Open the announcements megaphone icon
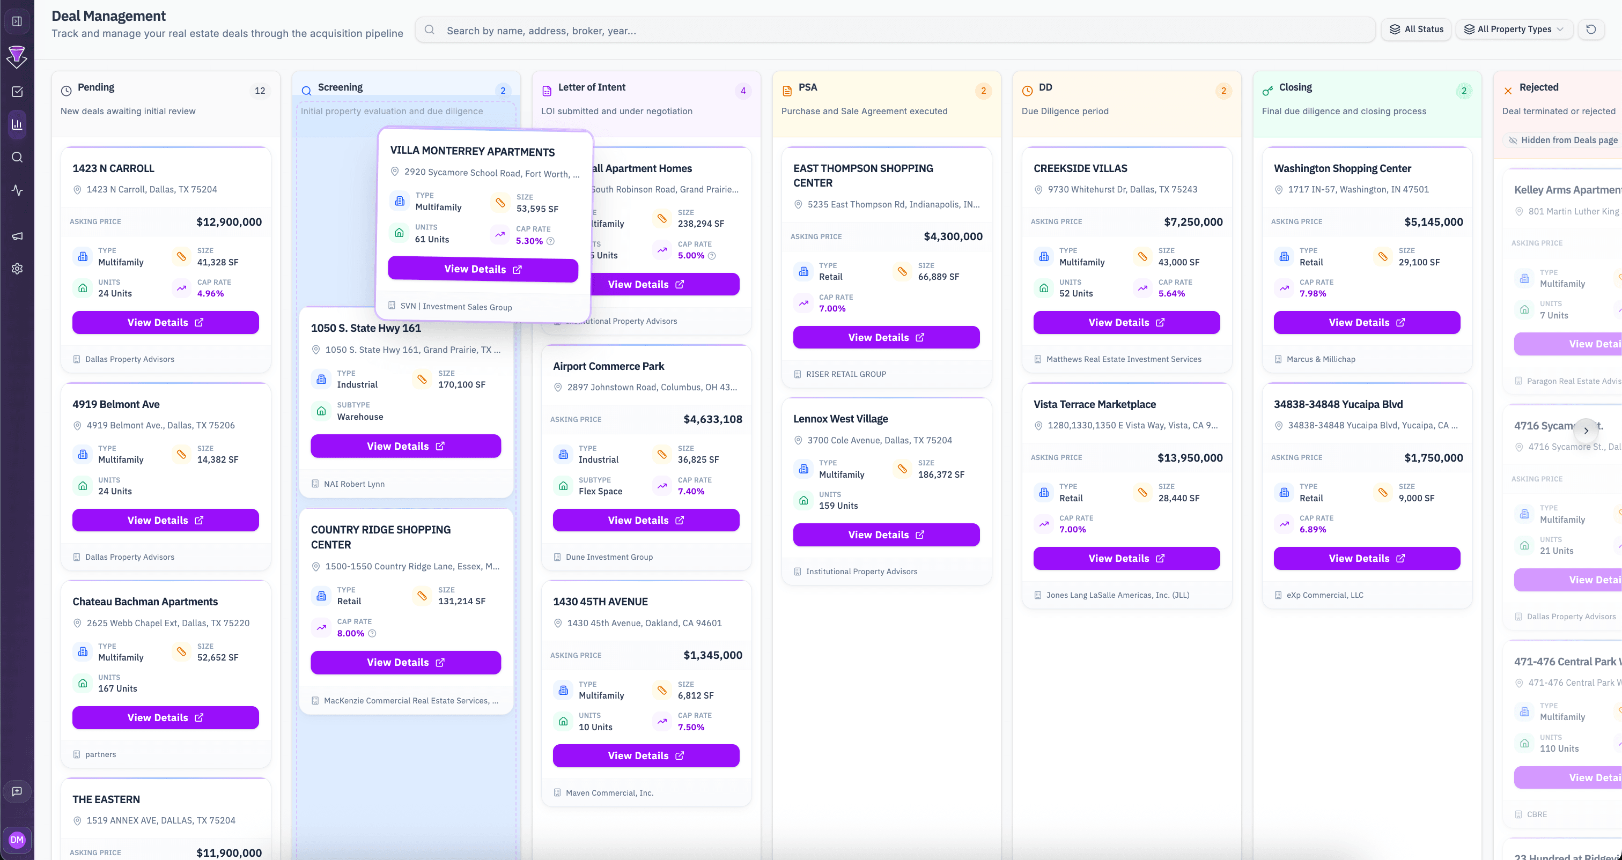 17,235
